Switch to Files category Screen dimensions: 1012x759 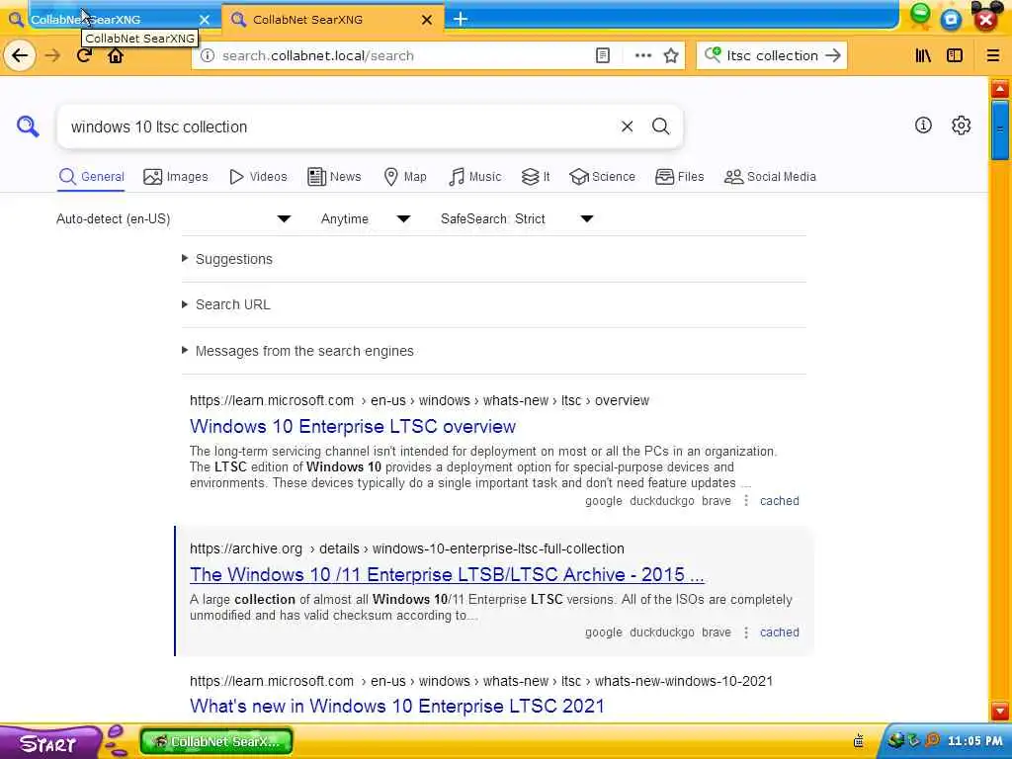pyautogui.click(x=679, y=177)
